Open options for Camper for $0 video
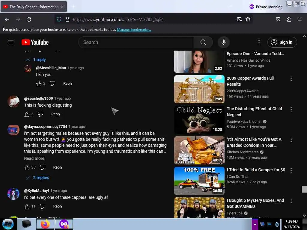The height and width of the screenshot is (230, 307). tap(291, 170)
